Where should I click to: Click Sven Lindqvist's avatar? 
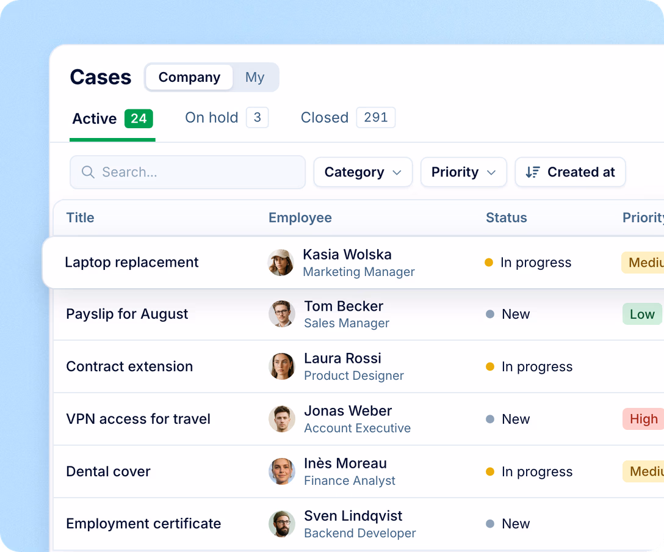click(x=281, y=524)
